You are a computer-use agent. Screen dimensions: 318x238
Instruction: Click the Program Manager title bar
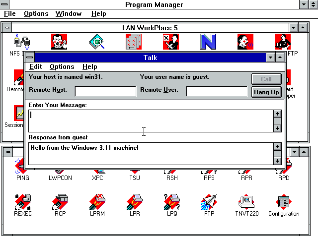click(x=154, y=4)
